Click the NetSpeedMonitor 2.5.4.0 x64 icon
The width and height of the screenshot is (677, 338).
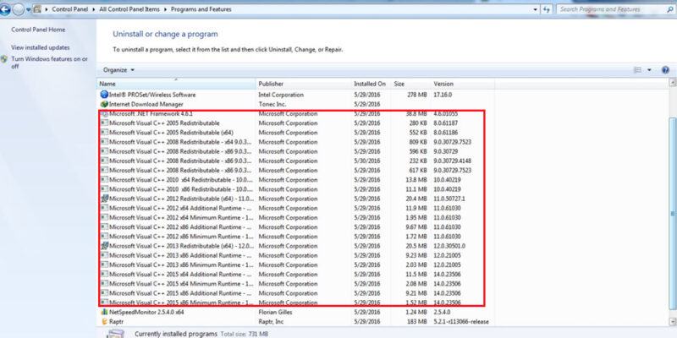click(104, 312)
